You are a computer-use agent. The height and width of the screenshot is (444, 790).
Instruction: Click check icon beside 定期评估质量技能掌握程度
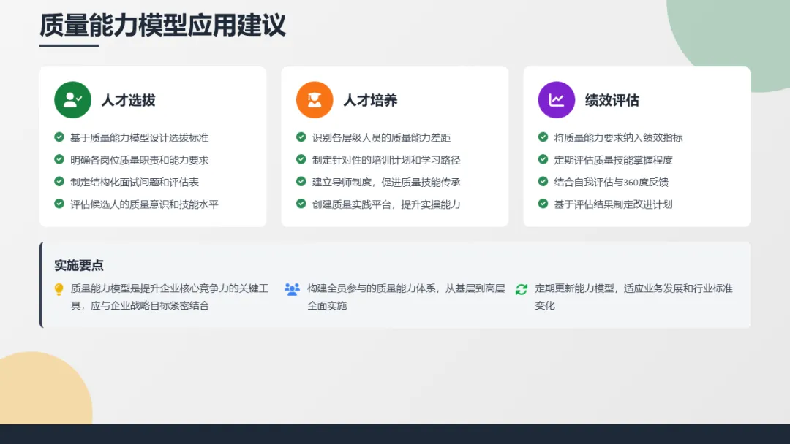pos(543,159)
